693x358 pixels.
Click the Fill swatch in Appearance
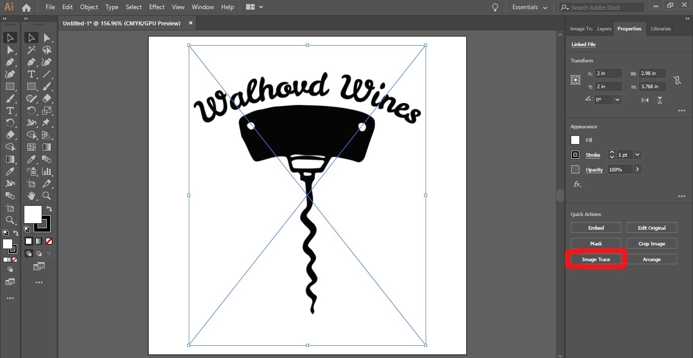[x=575, y=140]
